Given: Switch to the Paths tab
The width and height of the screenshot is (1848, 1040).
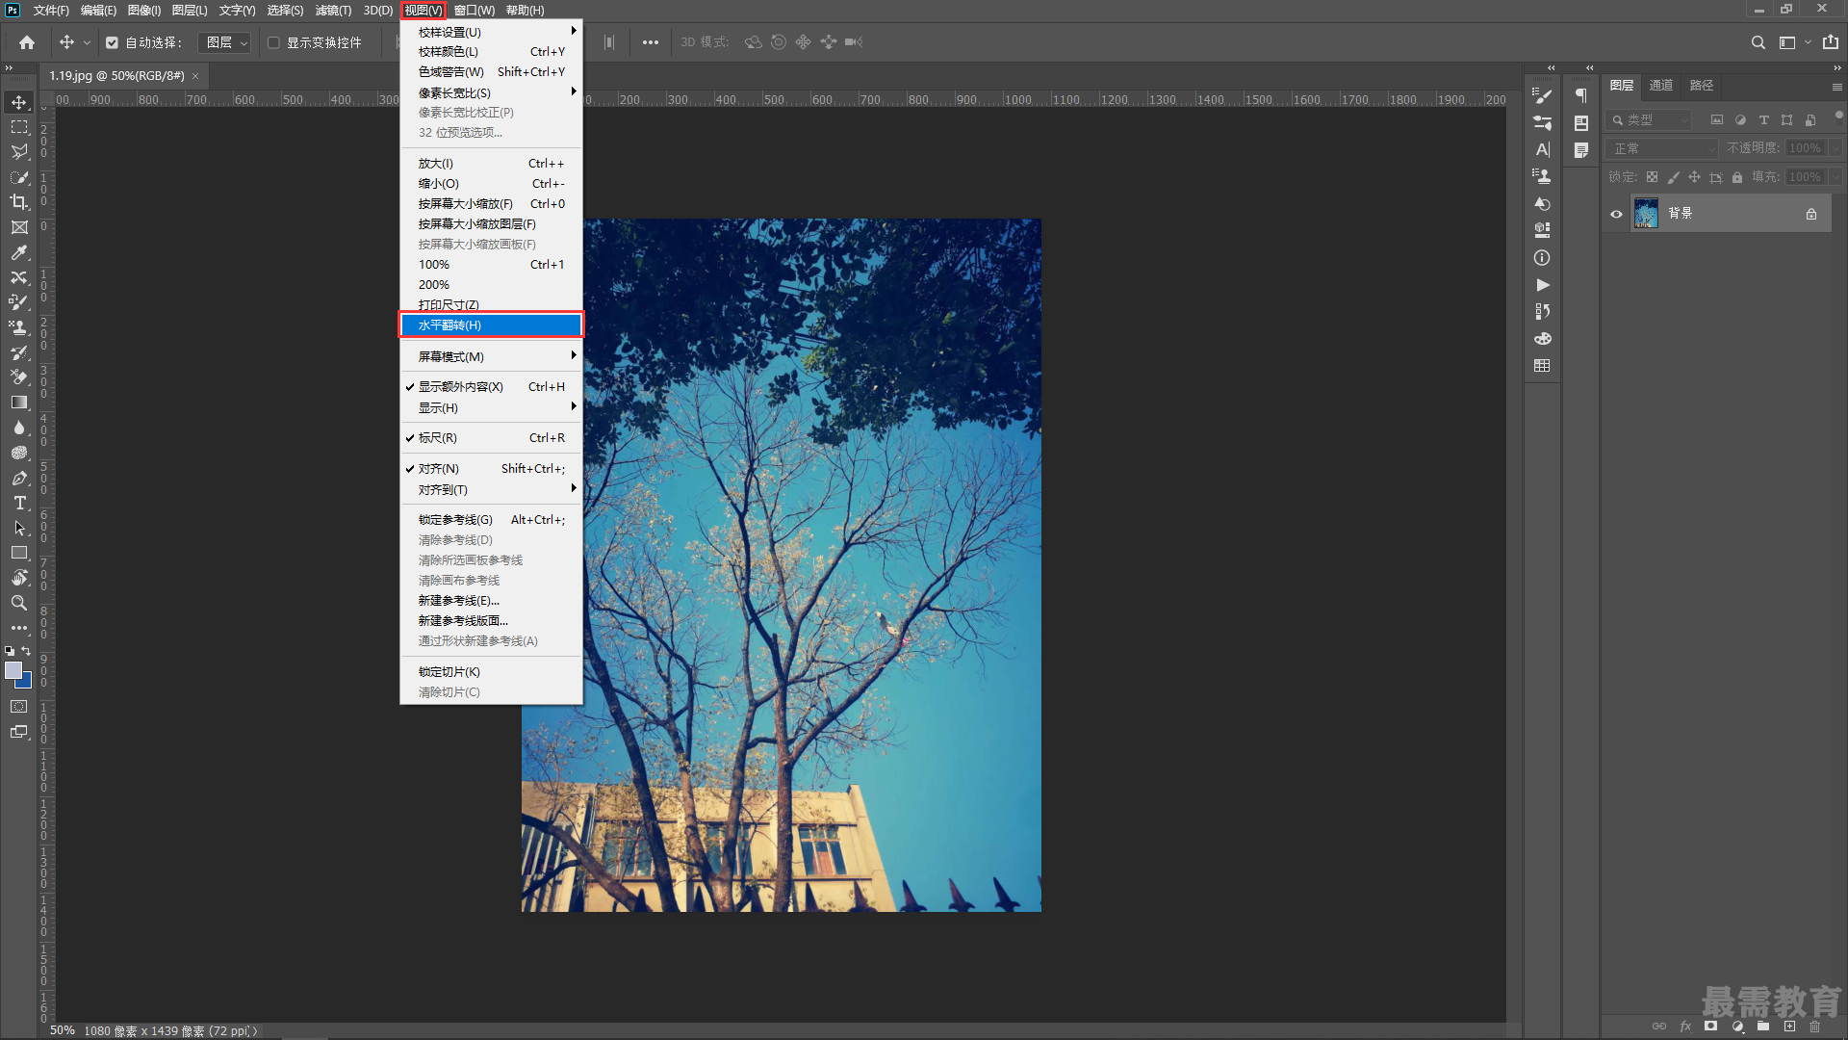Looking at the screenshot, I should 1702,86.
